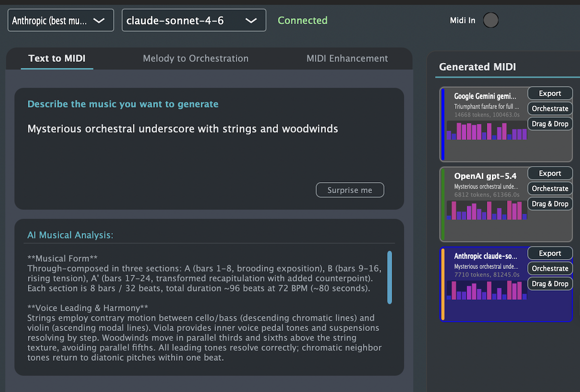580x392 pixels.
Task: Select the Google Gemini MIDI note preview
Action: point(487,130)
